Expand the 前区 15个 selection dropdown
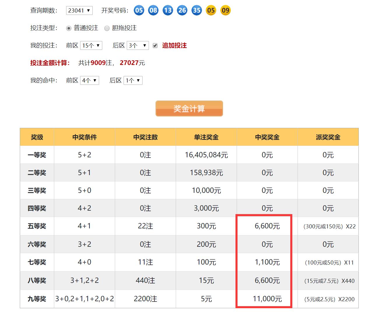The height and width of the screenshot is (312, 371). [x=91, y=45]
